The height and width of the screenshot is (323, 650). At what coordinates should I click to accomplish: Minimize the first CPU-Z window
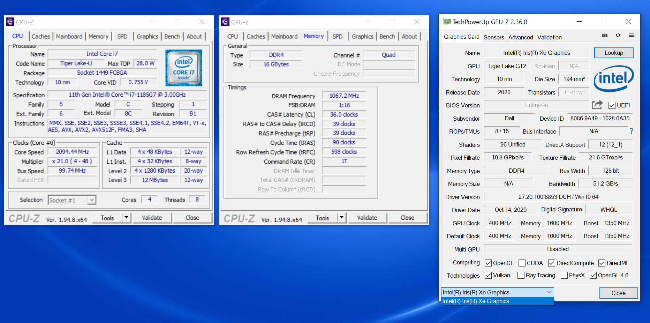coord(153,22)
